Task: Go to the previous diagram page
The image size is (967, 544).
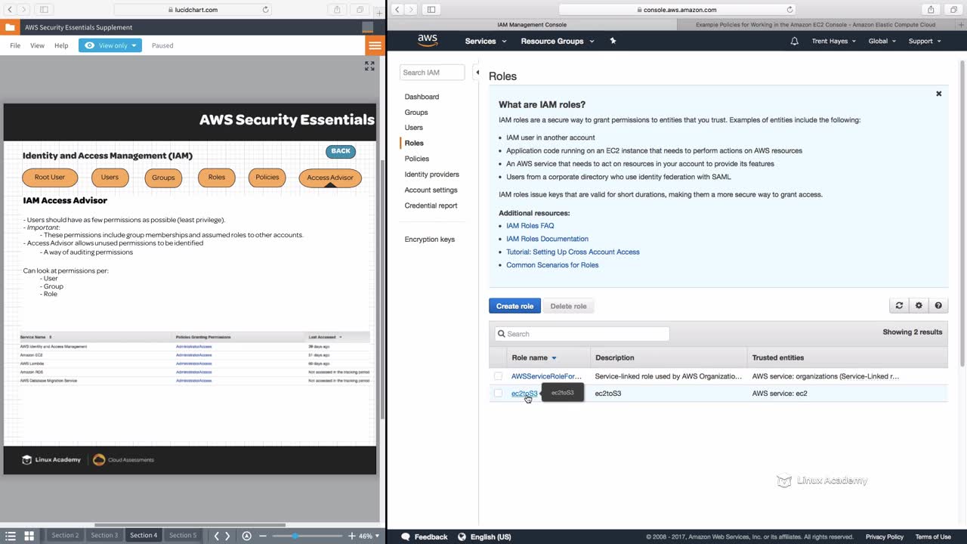Action: tap(216, 536)
